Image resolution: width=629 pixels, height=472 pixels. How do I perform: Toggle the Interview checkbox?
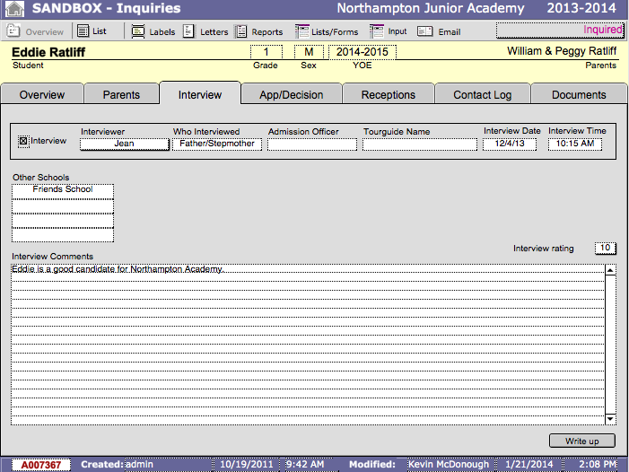click(x=23, y=141)
